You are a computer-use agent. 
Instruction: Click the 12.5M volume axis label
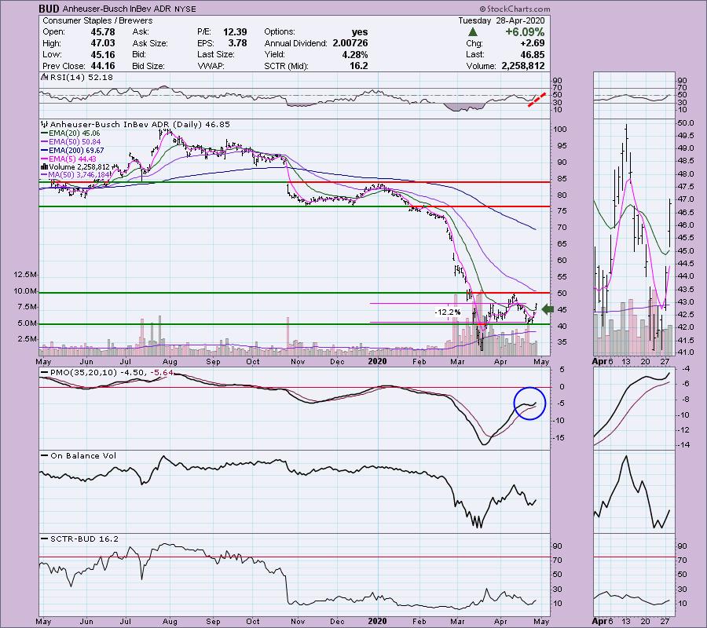pyautogui.click(x=25, y=274)
